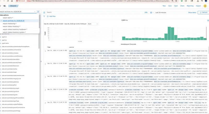Click the Time column header
The height and width of the screenshot is (114, 209).
tap(49, 47)
